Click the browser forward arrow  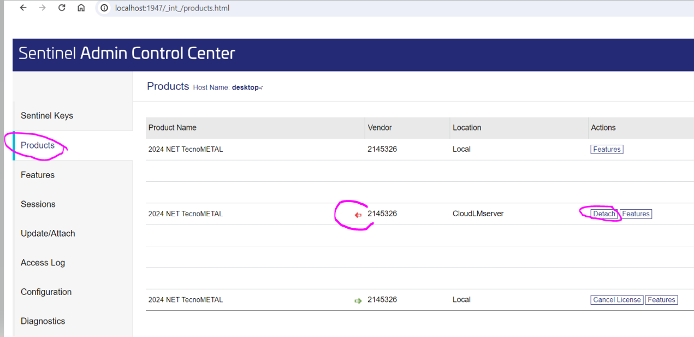[x=43, y=8]
